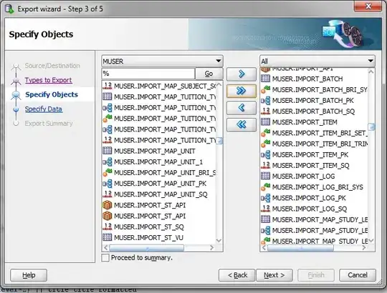
Task: Enable the Proceed to summary checkbox
Action: (105, 257)
